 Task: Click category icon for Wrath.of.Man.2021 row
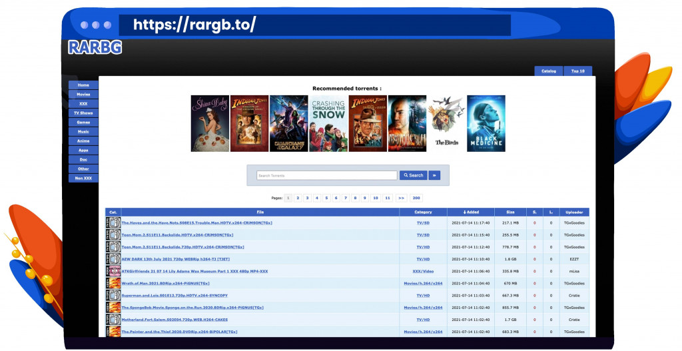pos(113,283)
